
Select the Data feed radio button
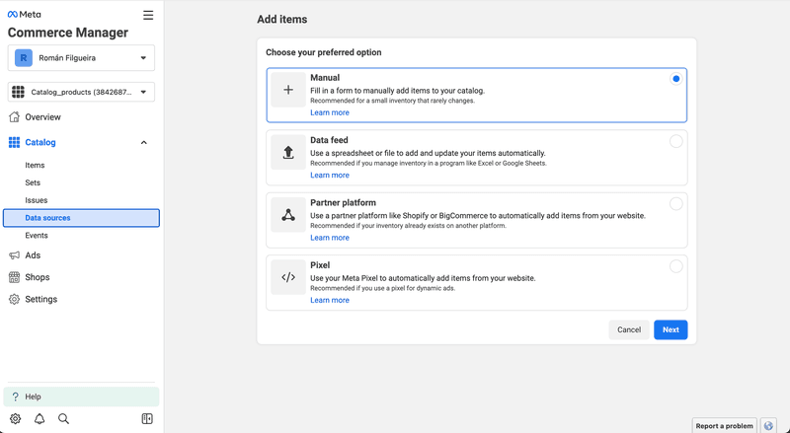click(x=676, y=141)
